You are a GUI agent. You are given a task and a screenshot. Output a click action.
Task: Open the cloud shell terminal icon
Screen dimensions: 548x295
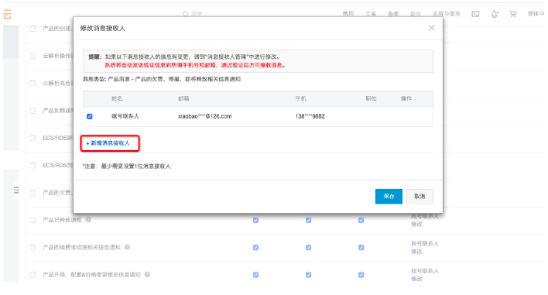pos(475,14)
